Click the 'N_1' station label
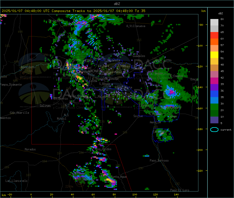 coord(66,115)
